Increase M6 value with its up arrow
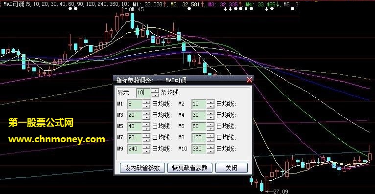The width and height of the screenshot is (375, 194). [x=211, y=124]
